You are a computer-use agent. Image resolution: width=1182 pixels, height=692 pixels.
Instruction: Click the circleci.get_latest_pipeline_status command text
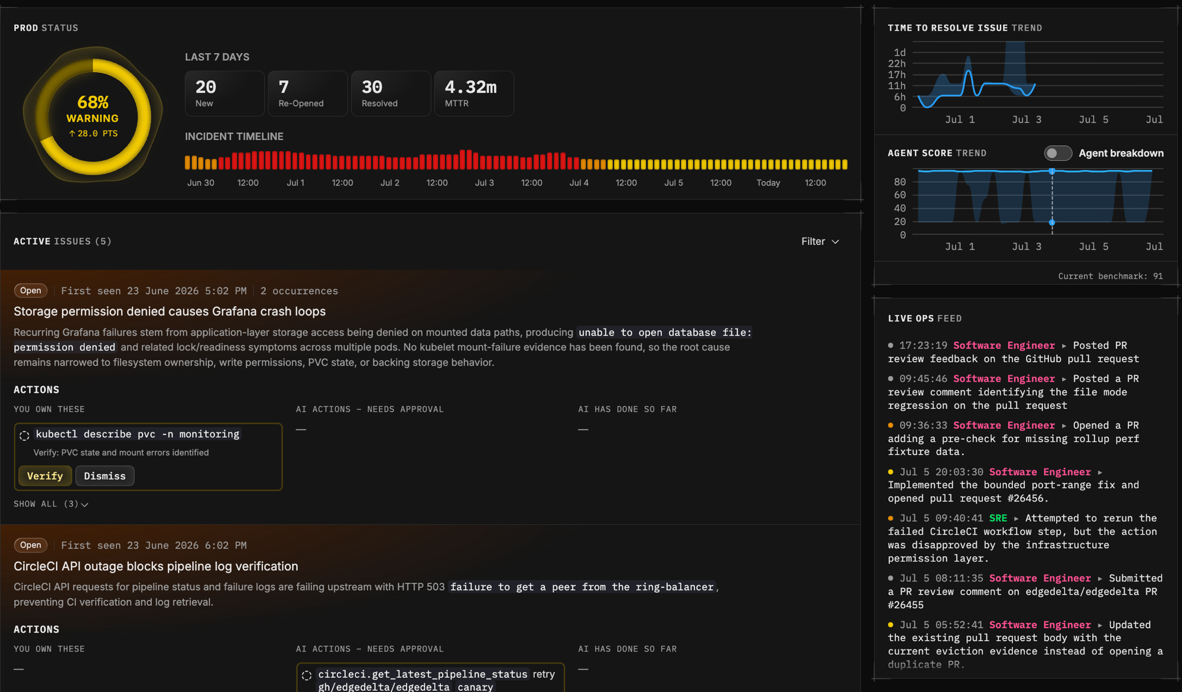[x=423, y=674]
